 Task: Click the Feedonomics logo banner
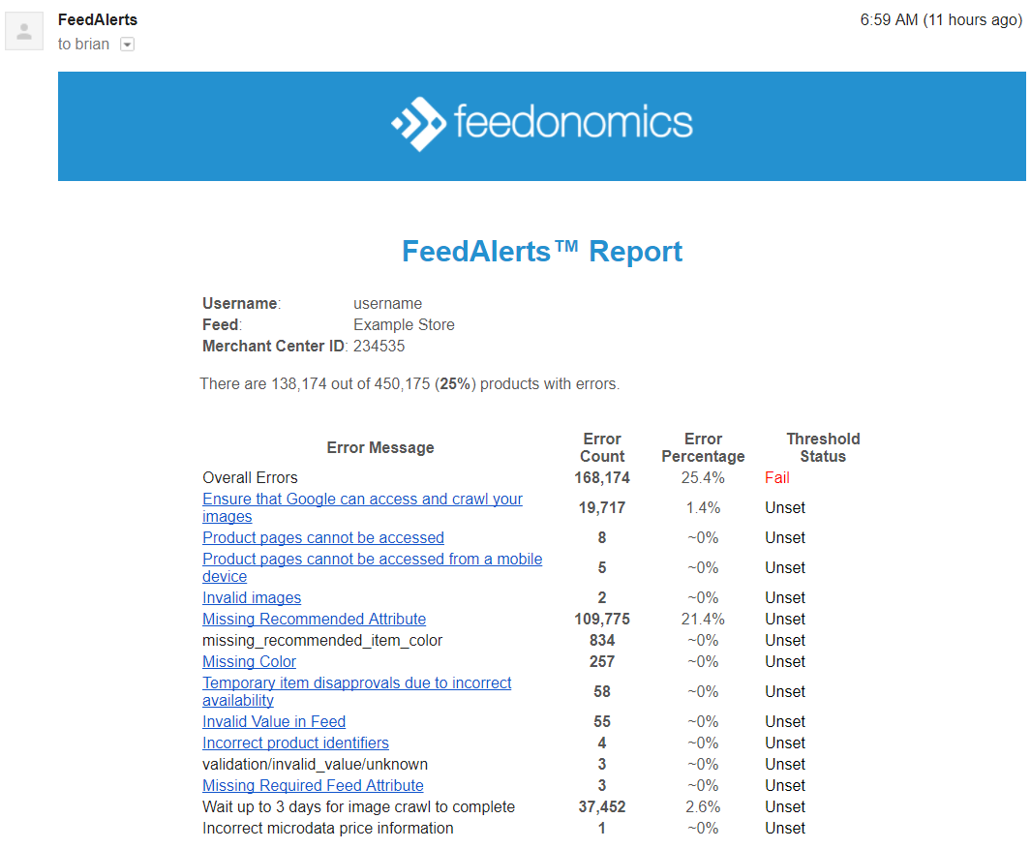tap(542, 126)
